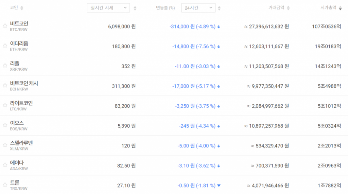Open the 이더리움 coin name

coord(19,43)
